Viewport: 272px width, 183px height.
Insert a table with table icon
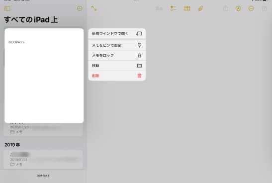[187, 8]
